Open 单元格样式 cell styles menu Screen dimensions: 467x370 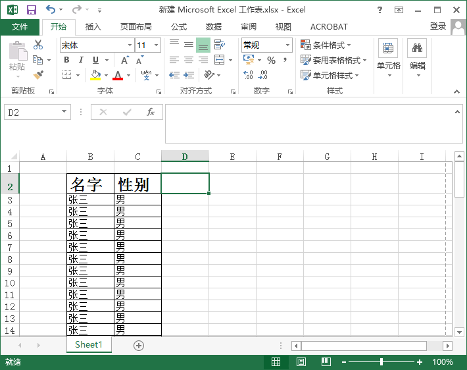coord(330,75)
